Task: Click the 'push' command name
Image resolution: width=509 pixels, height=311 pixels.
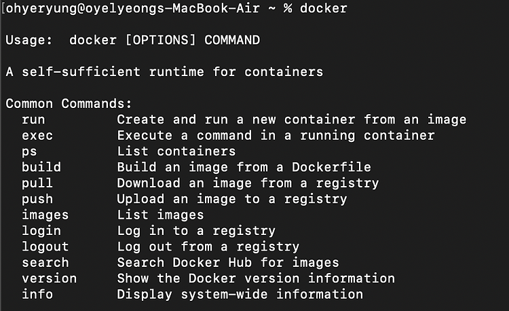Action: tap(37, 199)
